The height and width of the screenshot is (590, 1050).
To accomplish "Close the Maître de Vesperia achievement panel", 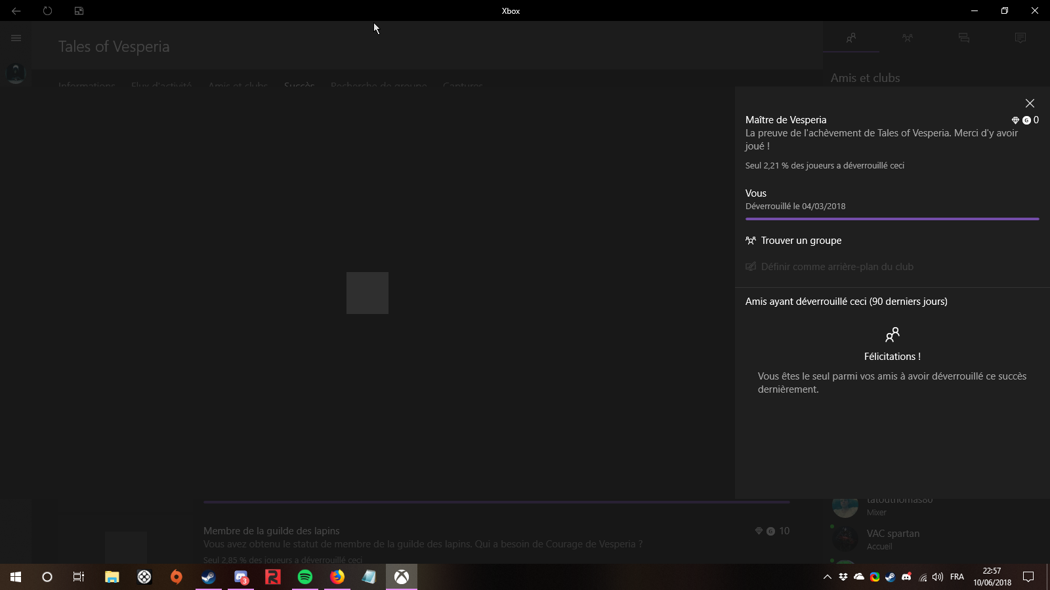I will tap(1030, 104).
